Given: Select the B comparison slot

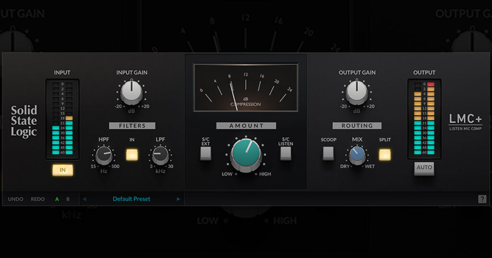Looking at the screenshot, I should [x=68, y=199].
